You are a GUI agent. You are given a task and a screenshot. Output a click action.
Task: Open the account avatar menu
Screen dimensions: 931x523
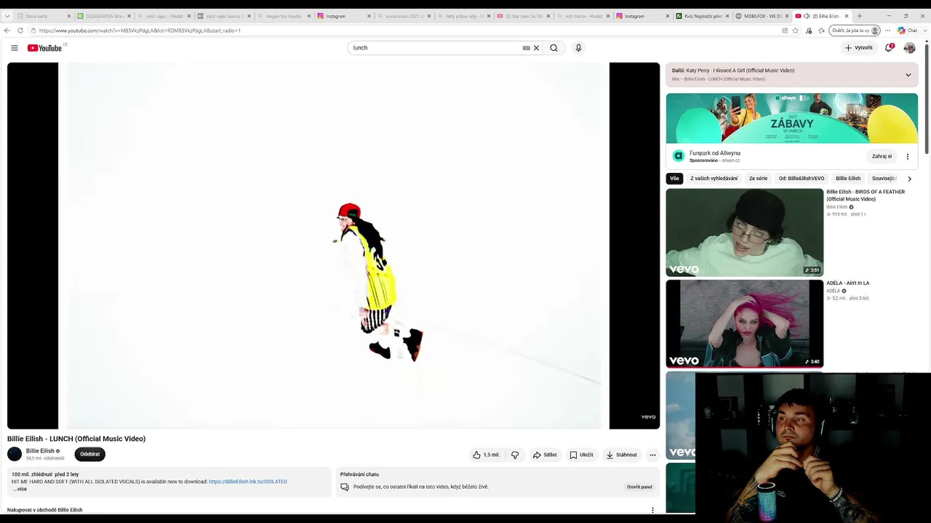click(909, 48)
